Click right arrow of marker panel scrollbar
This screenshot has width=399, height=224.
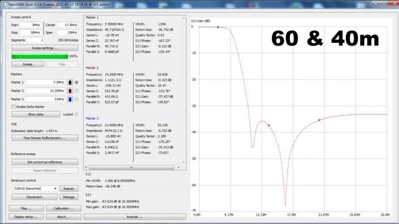(x=178, y=167)
